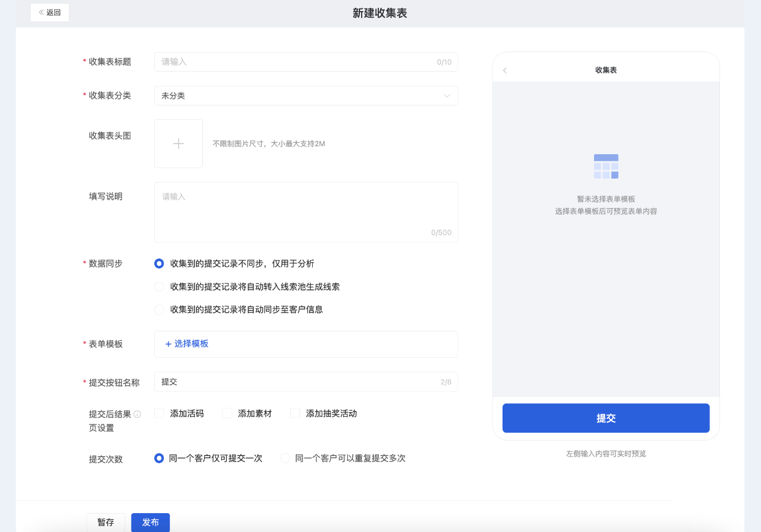Screen dimensions: 761x532
Task: Click the 收集表 title in the preview header
Action: [606, 70]
